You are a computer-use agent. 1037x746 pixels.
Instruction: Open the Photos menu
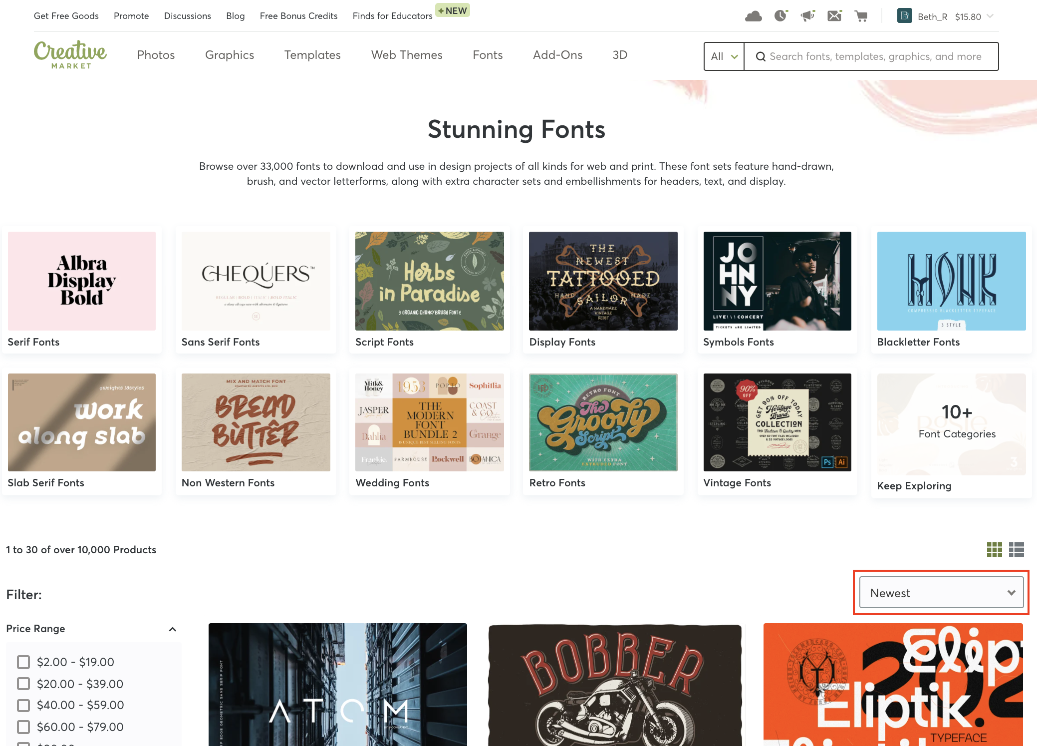(156, 55)
